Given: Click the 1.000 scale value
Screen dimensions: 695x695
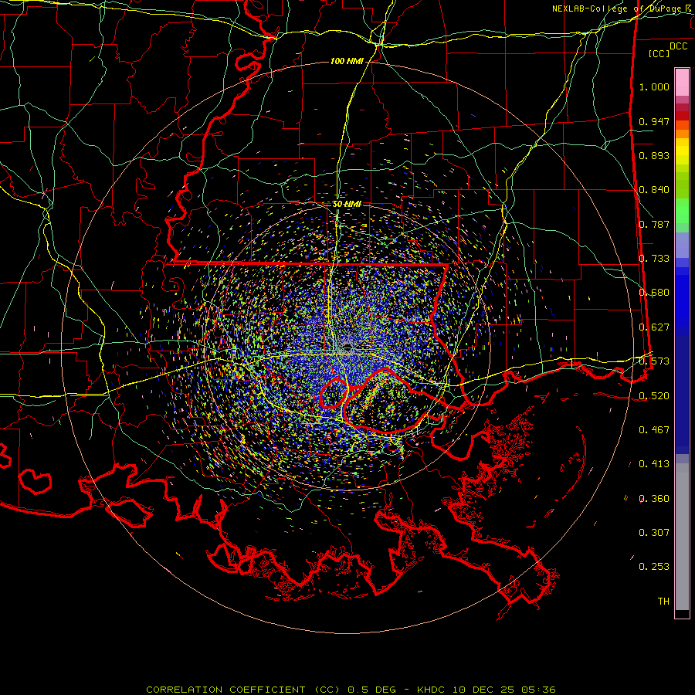Looking at the screenshot, I should [x=654, y=86].
